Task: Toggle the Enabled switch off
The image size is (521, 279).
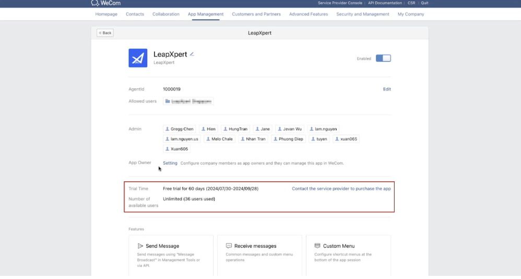Action: point(383,58)
